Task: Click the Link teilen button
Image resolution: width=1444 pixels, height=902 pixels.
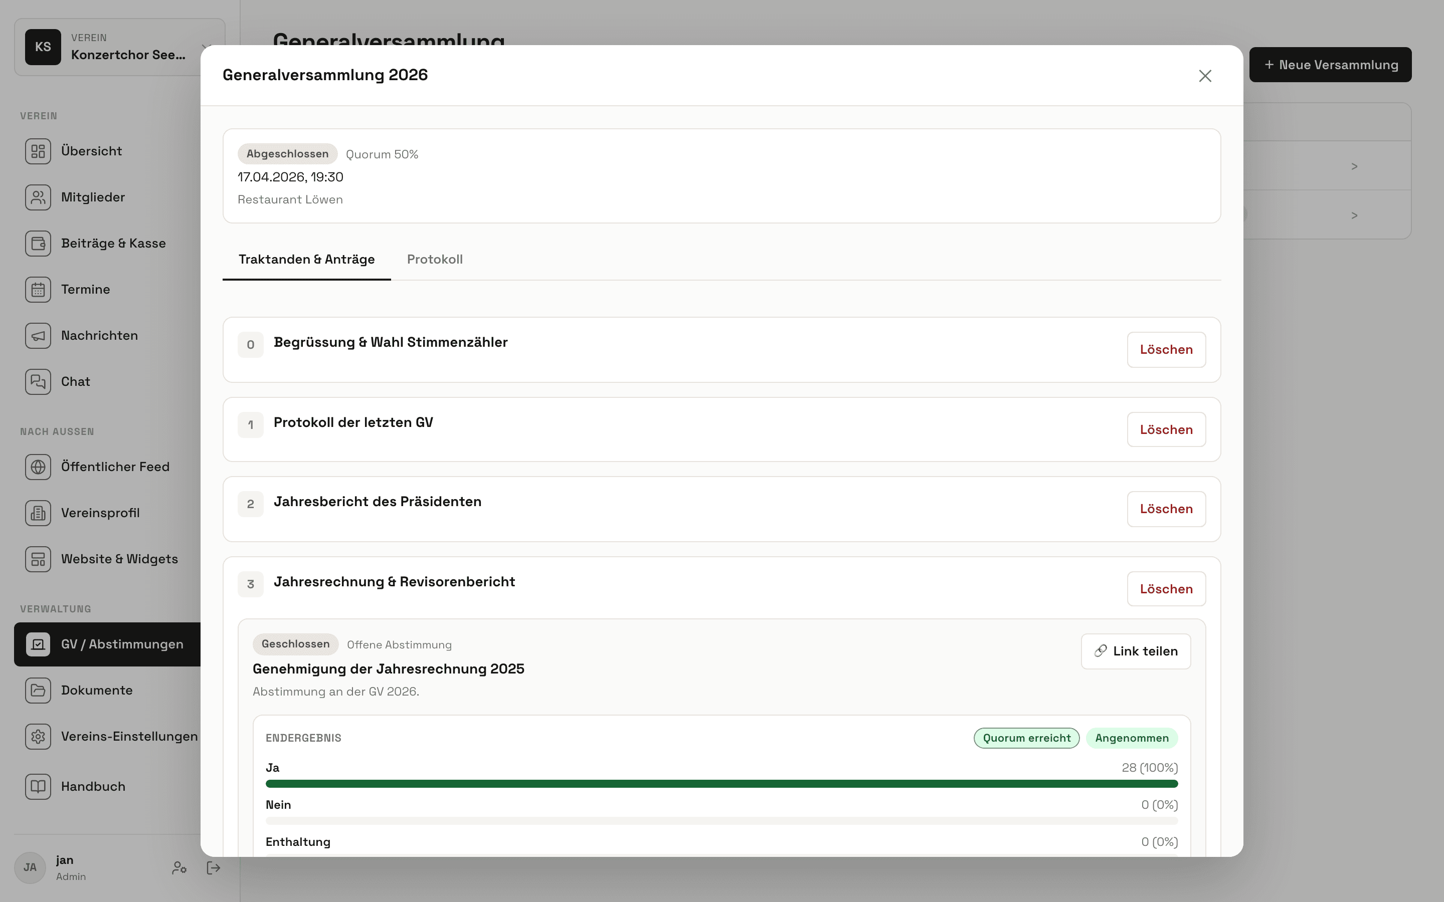Action: pyautogui.click(x=1136, y=651)
